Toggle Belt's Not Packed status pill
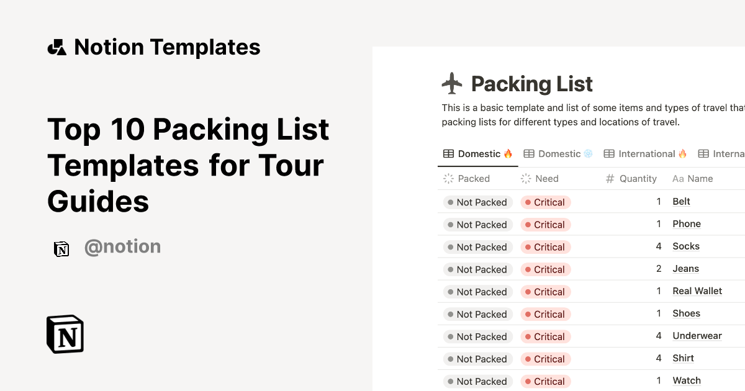This screenshot has width=745, height=391. coord(477,202)
